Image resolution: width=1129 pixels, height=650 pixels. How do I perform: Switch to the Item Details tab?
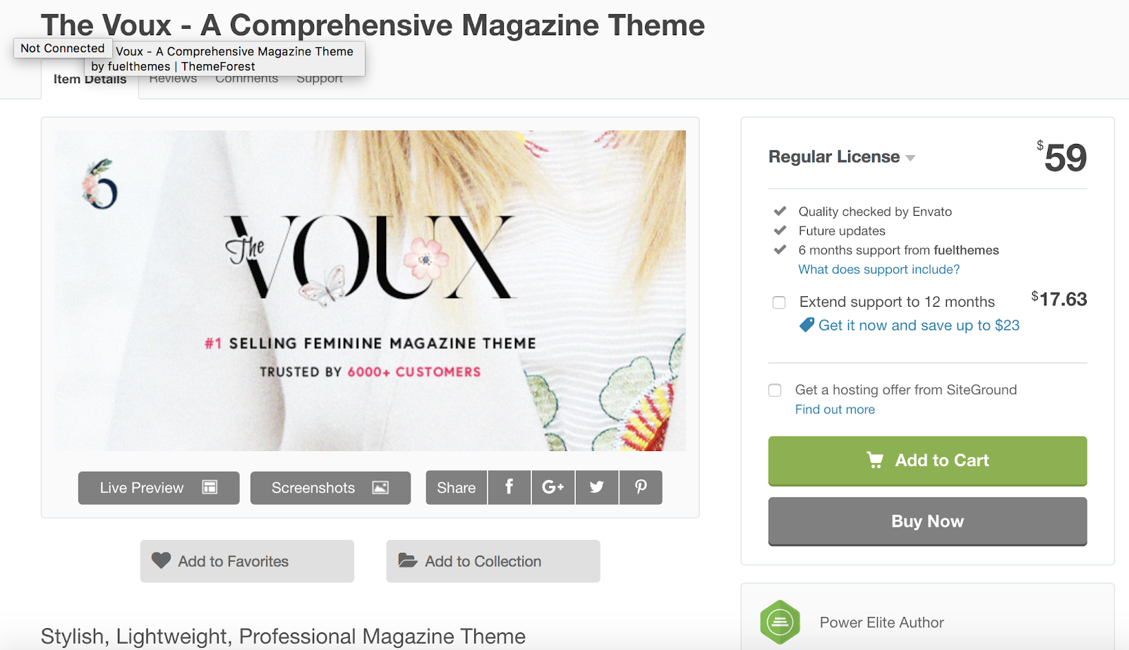click(90, 80)
